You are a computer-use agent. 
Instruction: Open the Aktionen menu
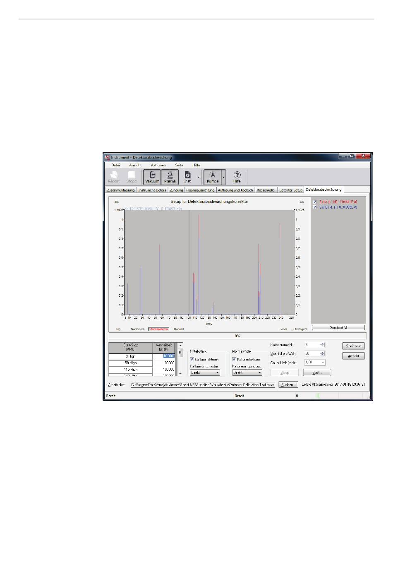coord(158,165)
